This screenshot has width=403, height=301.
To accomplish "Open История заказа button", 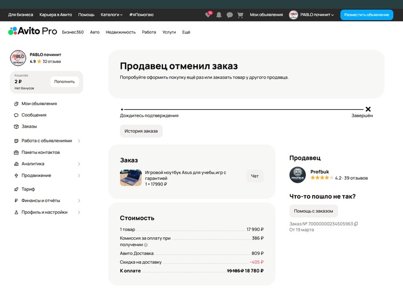I will pyautogui.click(x=141, y=131).
